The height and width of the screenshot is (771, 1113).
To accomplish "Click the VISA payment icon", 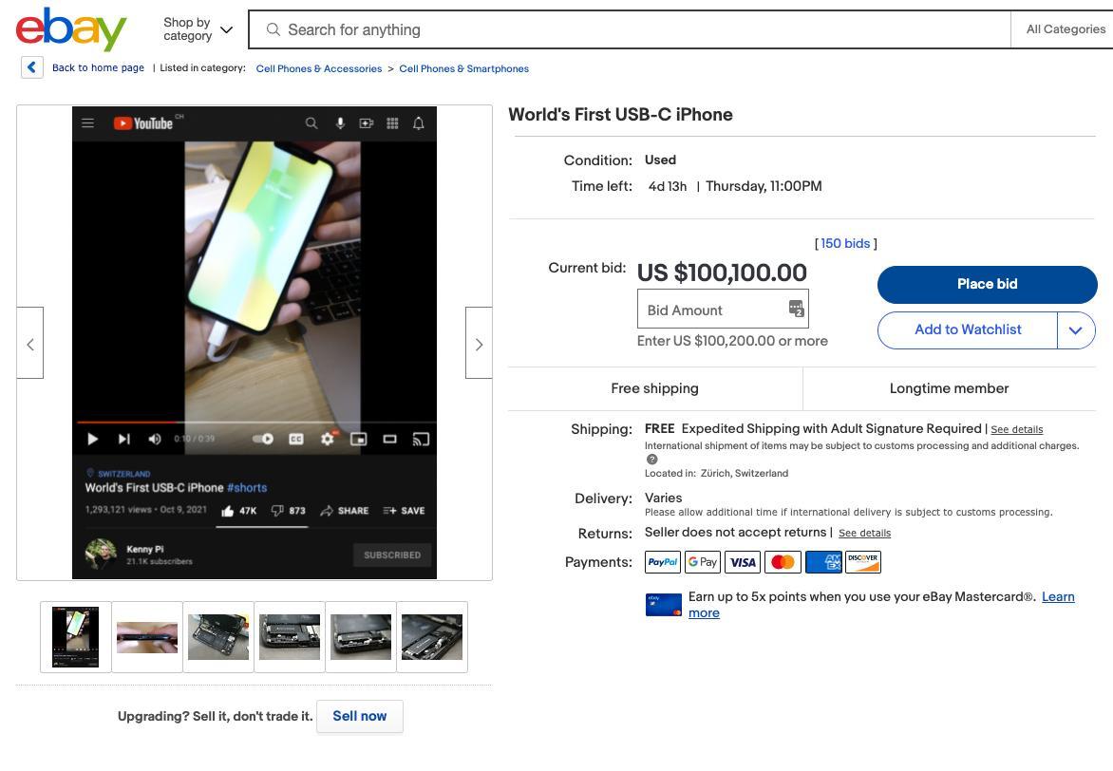I will [x=743, y=562].
